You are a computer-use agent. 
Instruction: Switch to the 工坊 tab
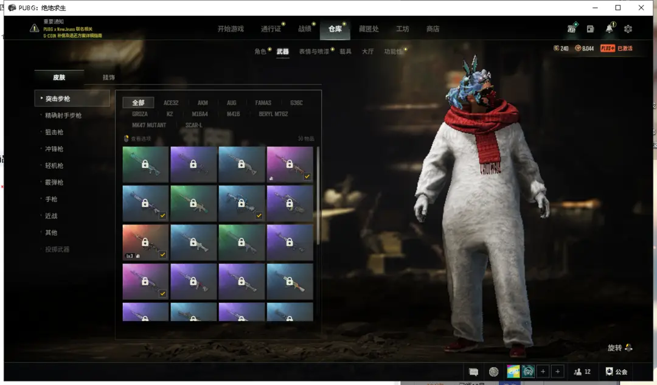403,29
